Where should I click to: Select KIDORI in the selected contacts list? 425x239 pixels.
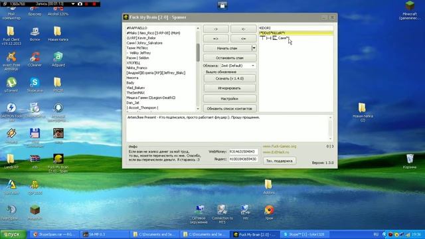[265, 28]
